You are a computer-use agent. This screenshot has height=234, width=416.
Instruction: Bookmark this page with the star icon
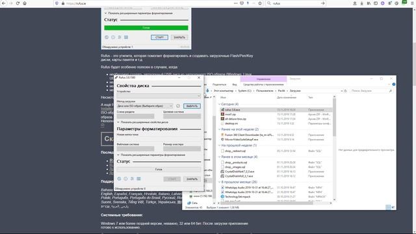260,3
